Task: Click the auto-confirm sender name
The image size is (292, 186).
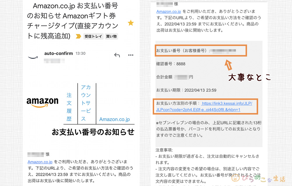Action: click(58, 53)
